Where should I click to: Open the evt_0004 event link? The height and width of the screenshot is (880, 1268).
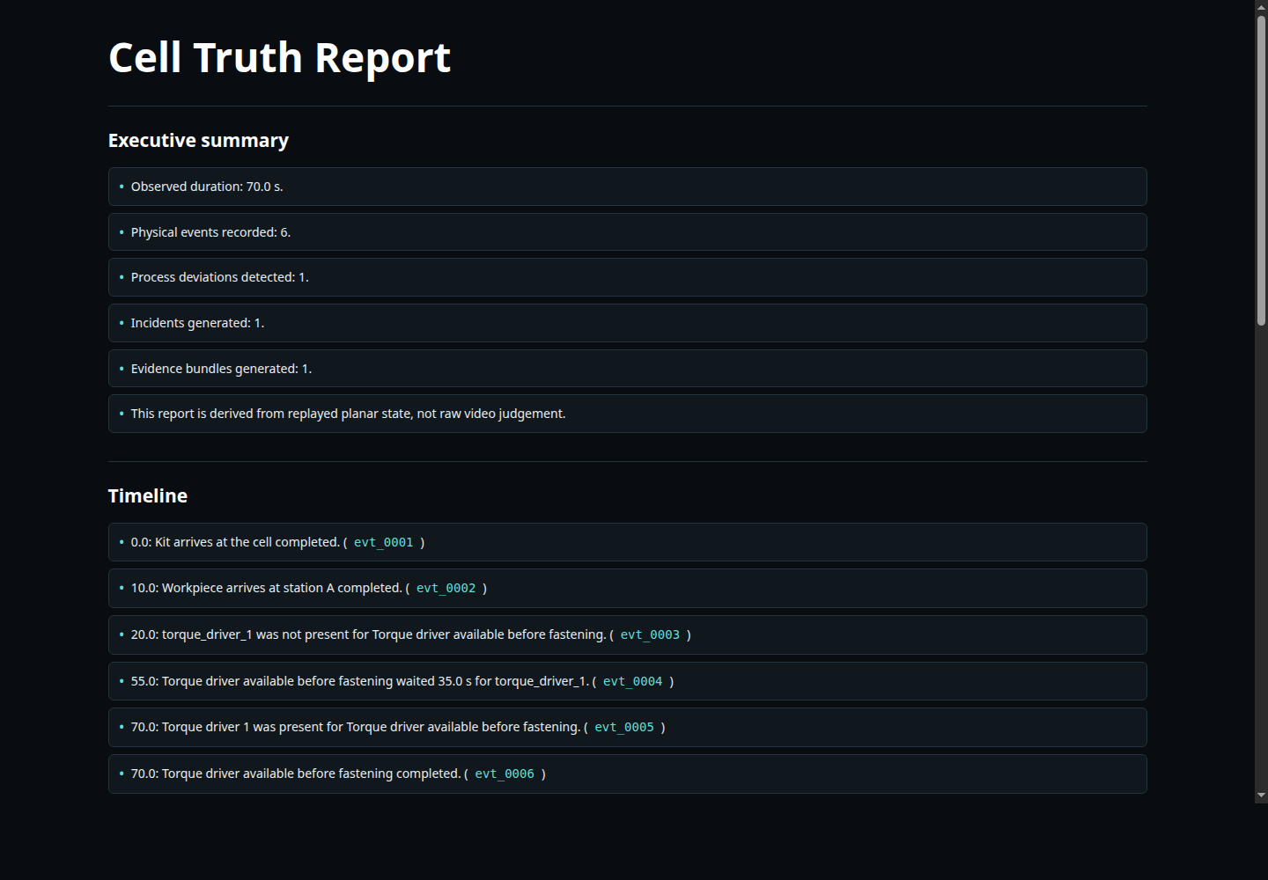point(632,682)
